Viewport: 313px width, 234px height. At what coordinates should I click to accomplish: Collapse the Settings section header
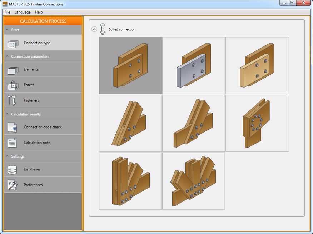(x=7, y=156)
